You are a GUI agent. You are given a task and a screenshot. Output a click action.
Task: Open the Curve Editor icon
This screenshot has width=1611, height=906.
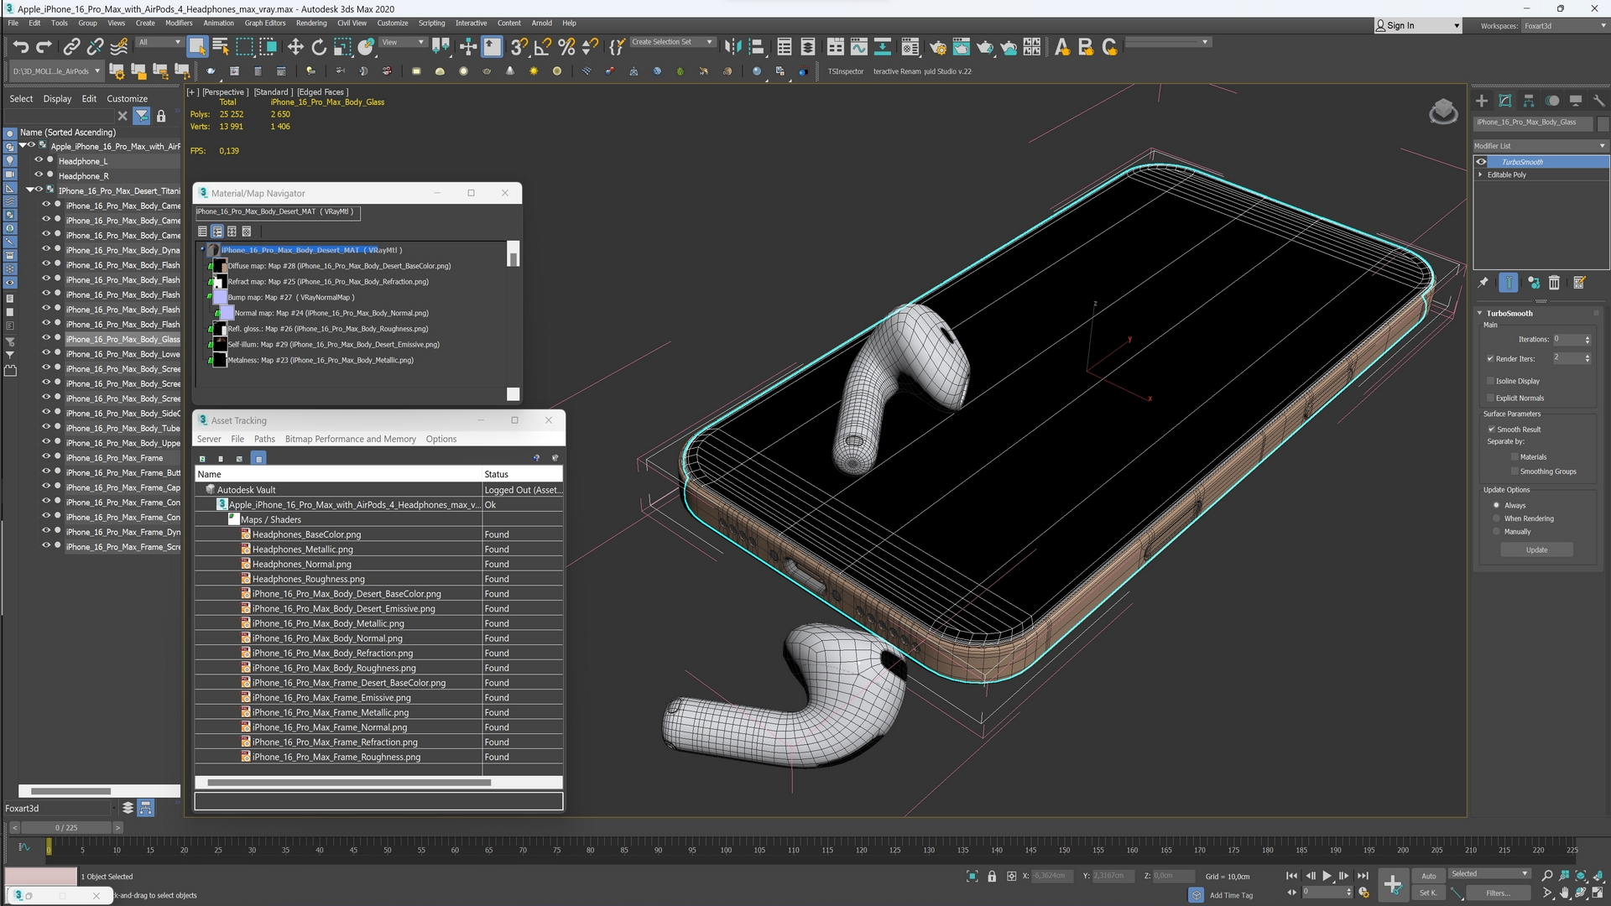858,47
